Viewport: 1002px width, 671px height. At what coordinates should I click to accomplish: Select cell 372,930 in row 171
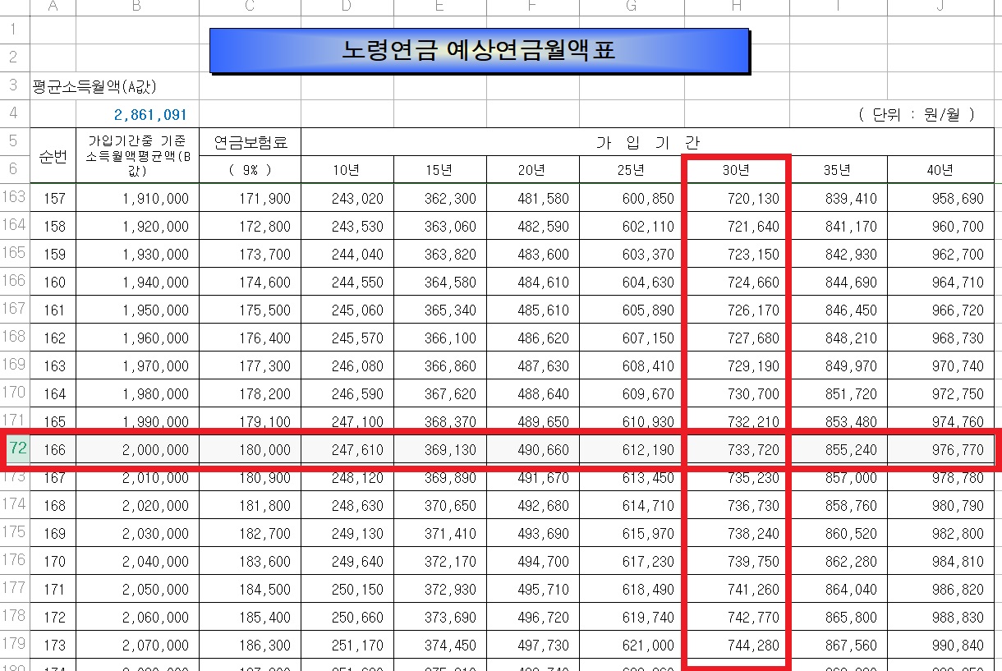tap(440, 589)
